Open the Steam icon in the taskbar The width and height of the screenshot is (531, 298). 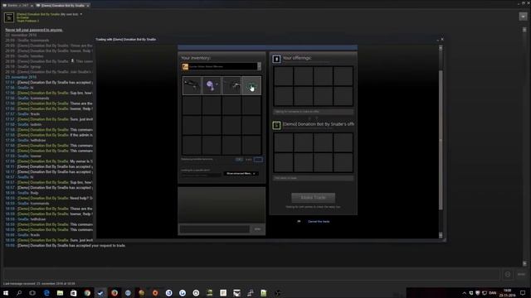pos(100,293)
